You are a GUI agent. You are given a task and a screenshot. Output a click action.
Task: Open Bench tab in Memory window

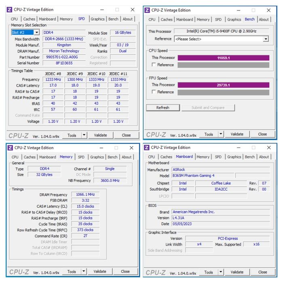click(x=112, y=157)
